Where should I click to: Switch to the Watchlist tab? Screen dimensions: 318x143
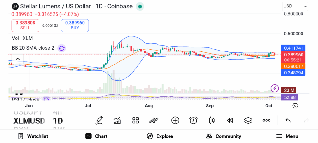point(33,136)
